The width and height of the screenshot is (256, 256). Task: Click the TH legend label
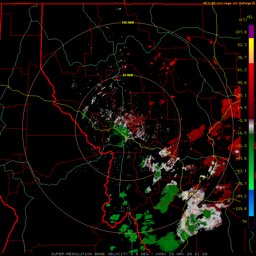click(244, 222)
